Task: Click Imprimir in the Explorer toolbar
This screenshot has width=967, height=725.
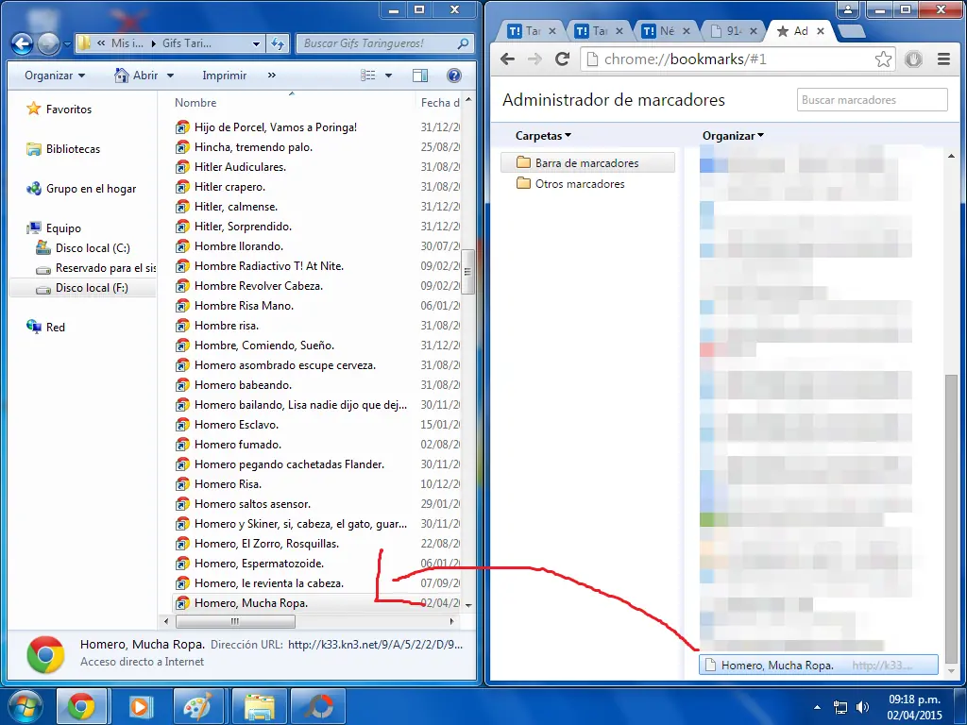Action: pyautogui.click(x=225, y=76)
